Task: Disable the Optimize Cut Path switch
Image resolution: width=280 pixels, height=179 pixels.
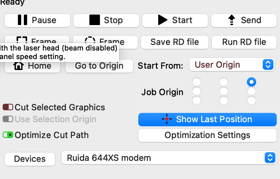Action: click(8, 135)
